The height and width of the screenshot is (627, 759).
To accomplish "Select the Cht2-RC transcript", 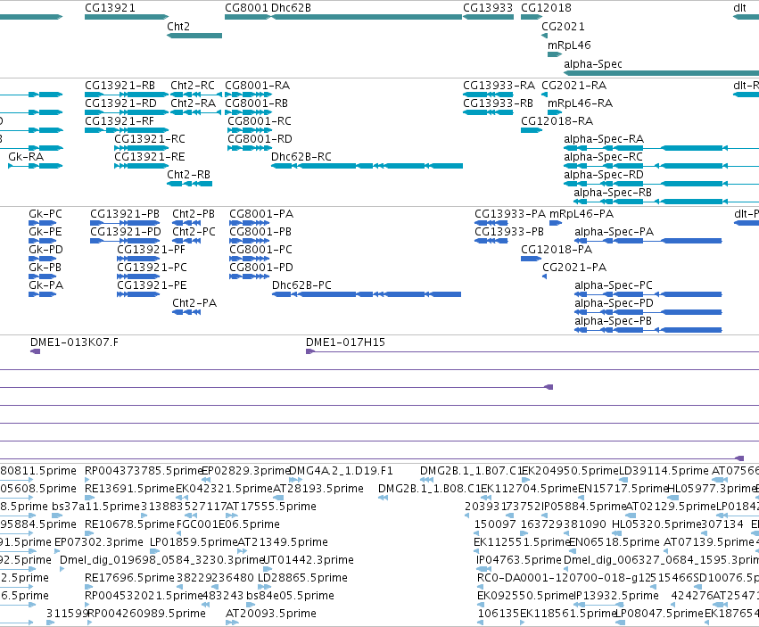I will pyautogui.click(x=196, y=95).
